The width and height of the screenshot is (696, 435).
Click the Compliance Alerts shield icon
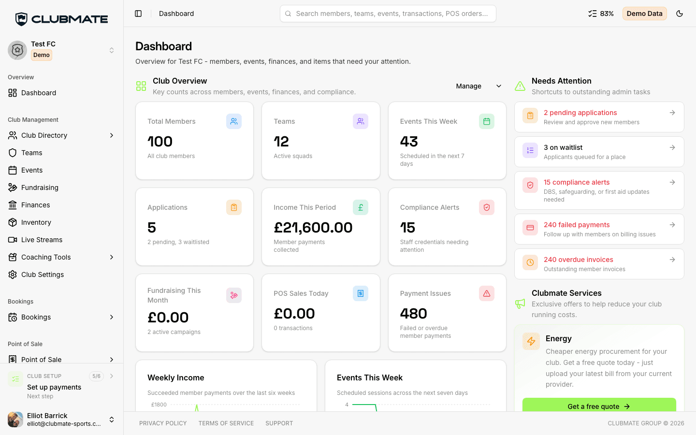click(x=487, y=207)
